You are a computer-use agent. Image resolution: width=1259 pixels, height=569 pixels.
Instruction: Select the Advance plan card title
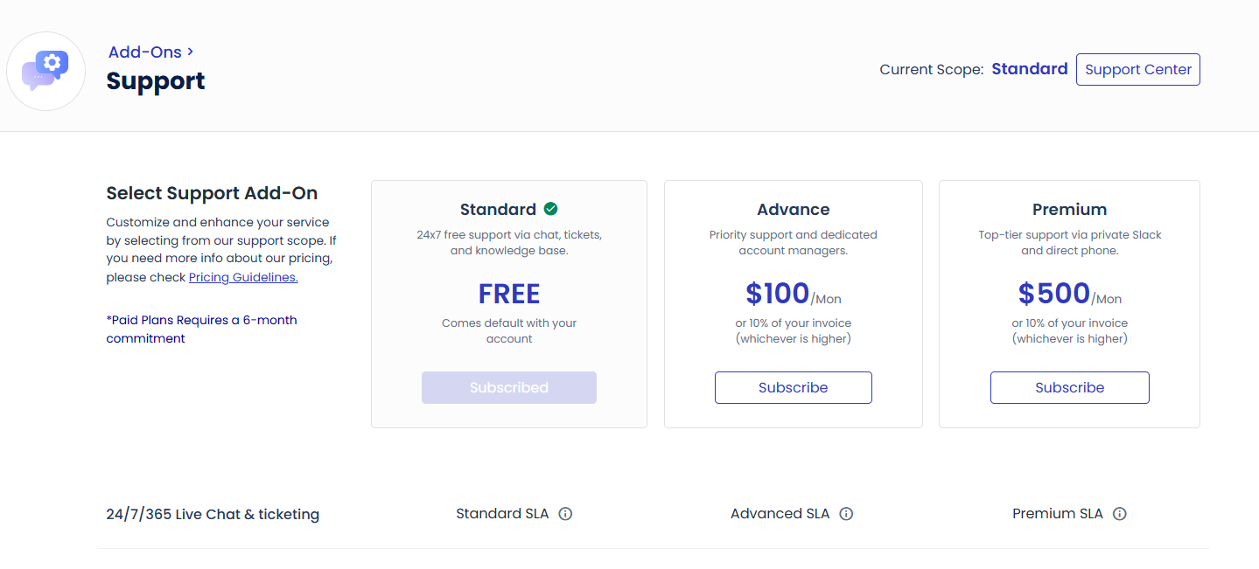(793, 210)
